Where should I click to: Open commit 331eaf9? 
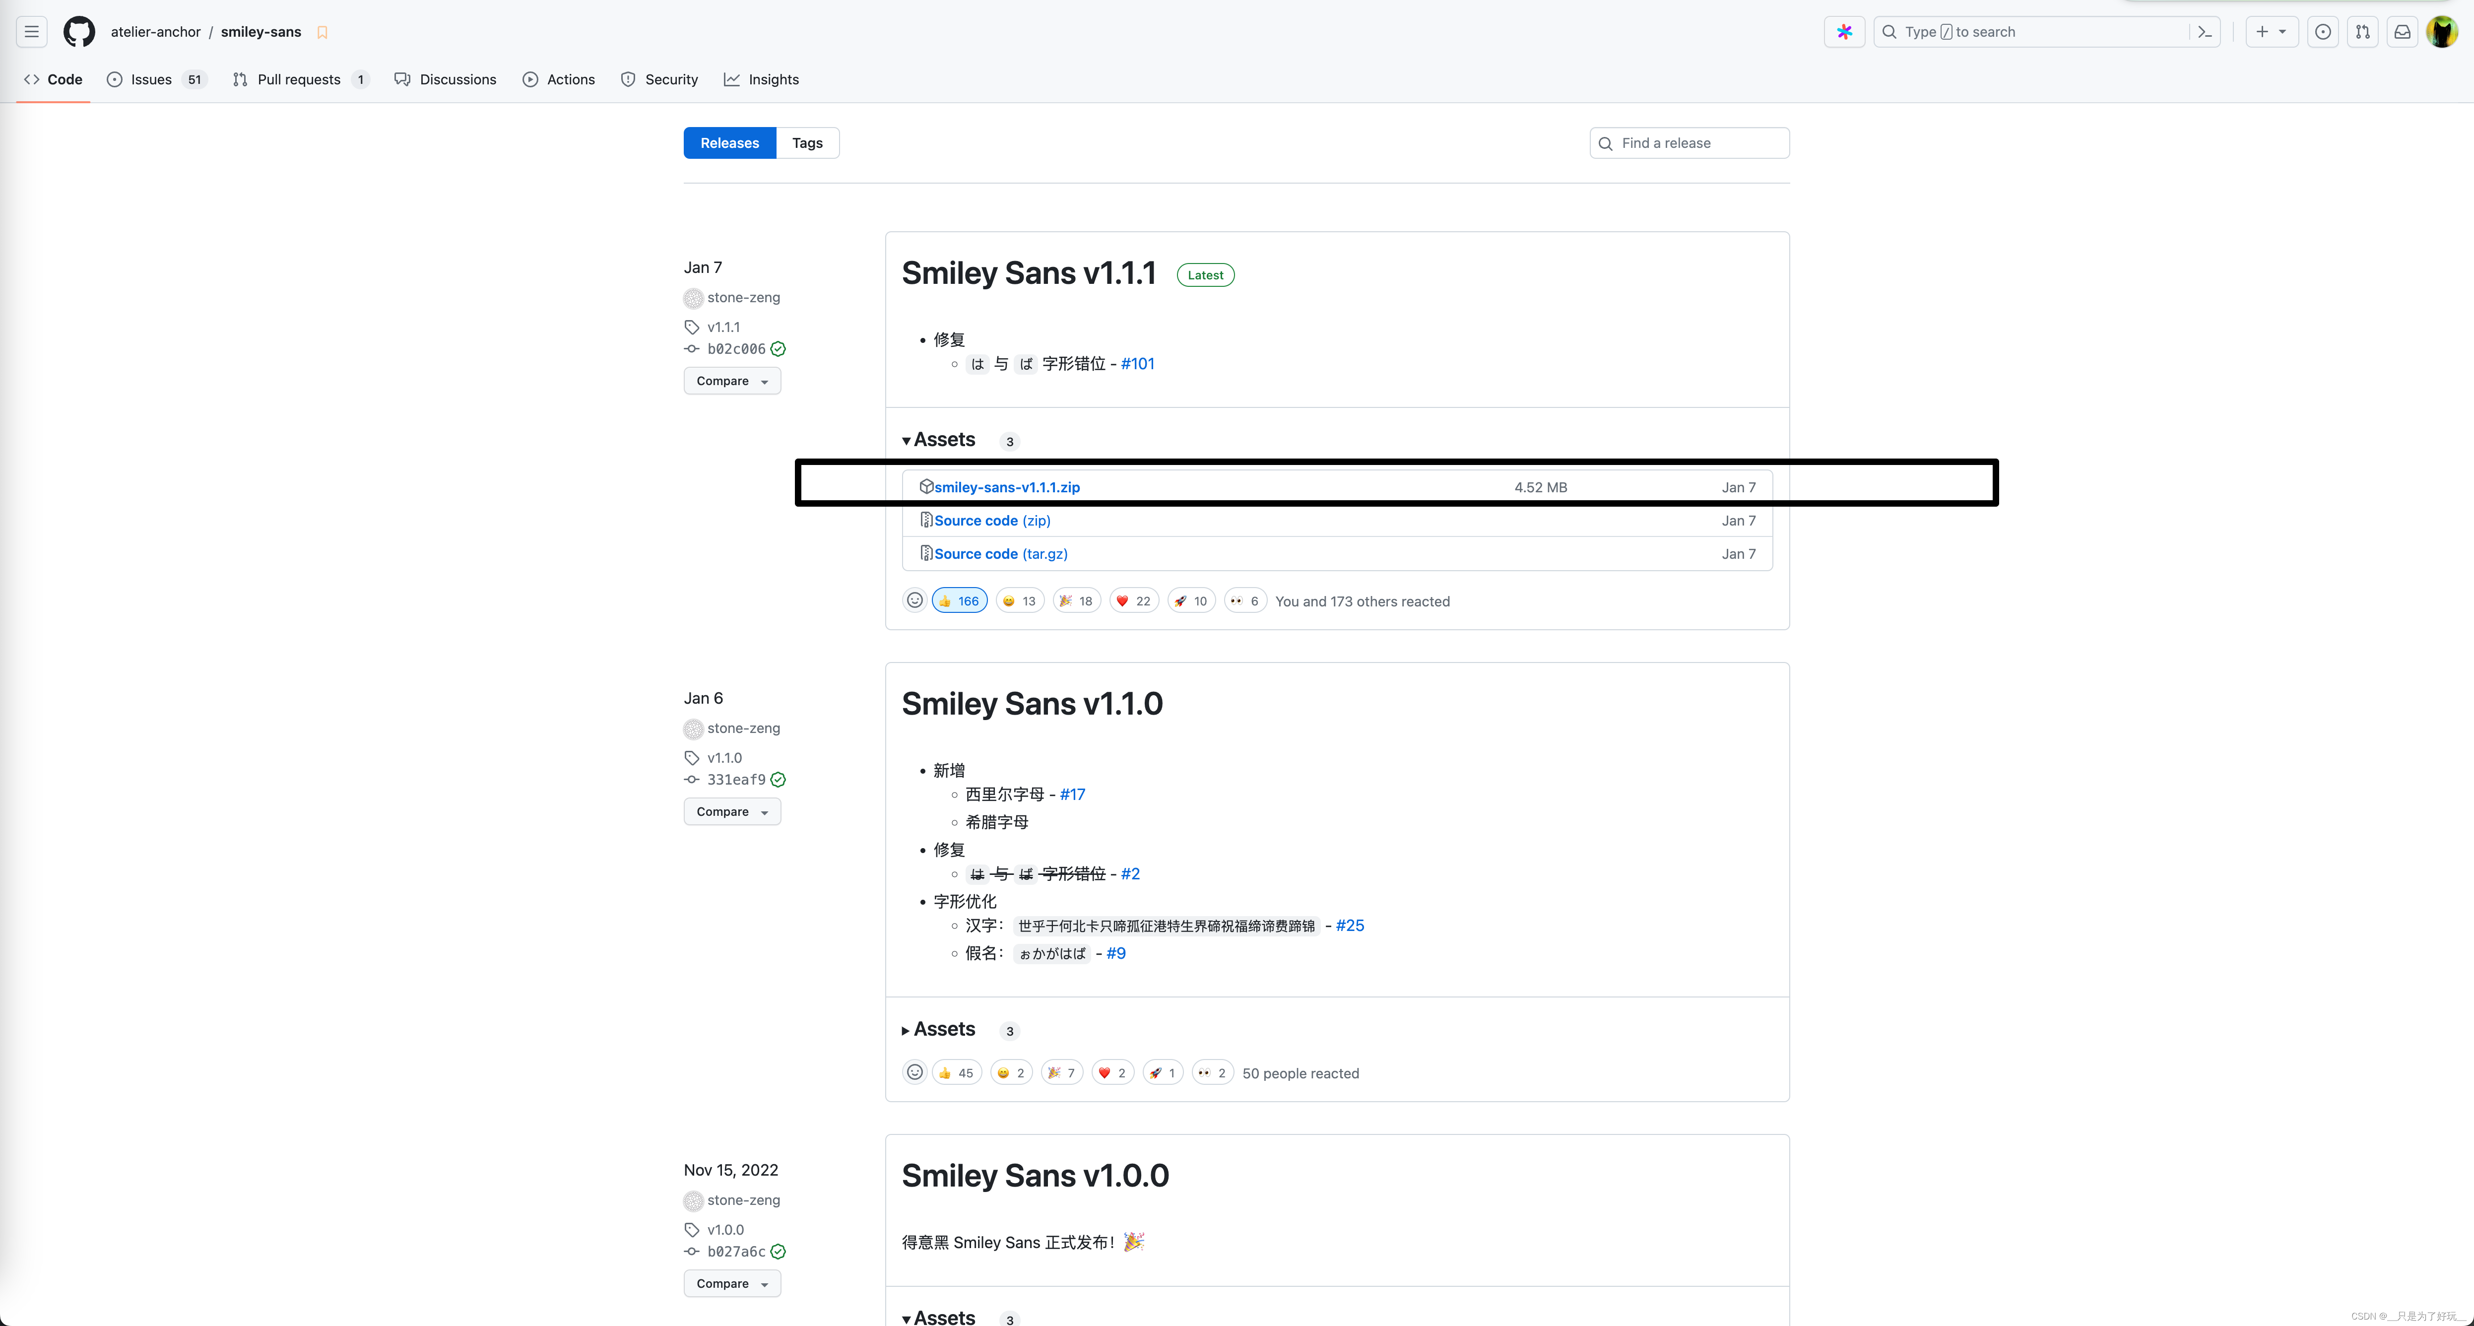pyautogui.click(x=736, y=779)
